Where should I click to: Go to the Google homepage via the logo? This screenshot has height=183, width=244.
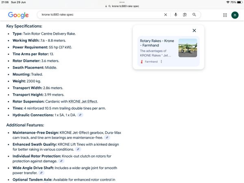coord(18,15)
